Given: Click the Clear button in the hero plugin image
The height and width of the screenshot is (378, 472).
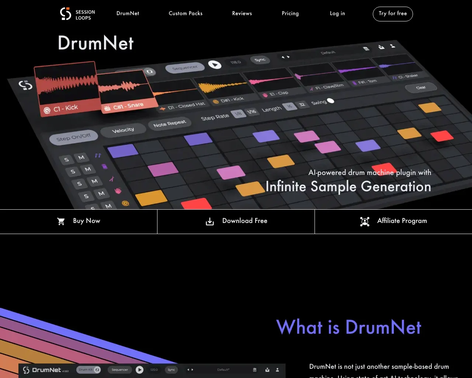Looking at the screenshot, I should (421, 88).
